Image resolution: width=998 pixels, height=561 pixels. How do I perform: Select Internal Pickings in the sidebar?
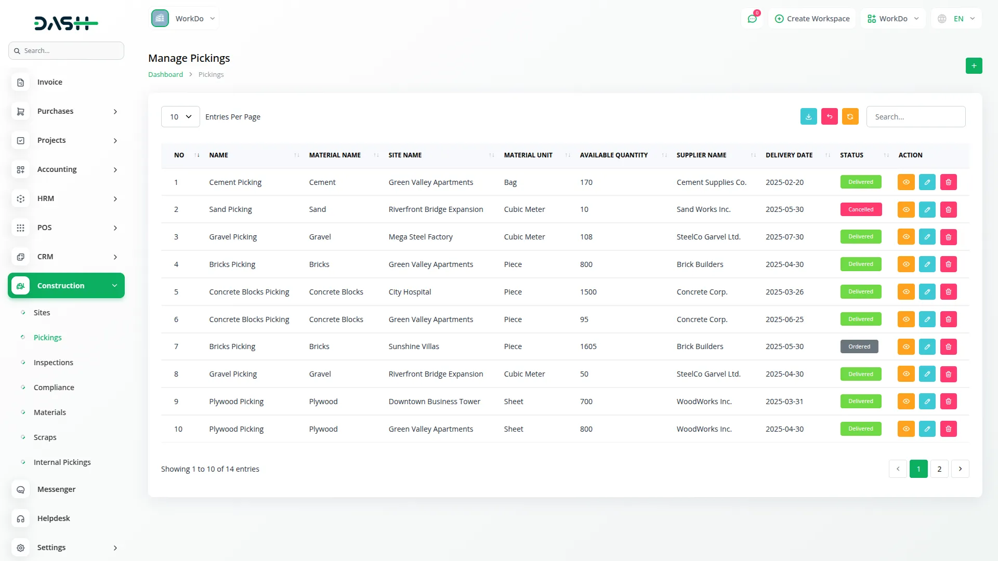click(x=62, y=462)
